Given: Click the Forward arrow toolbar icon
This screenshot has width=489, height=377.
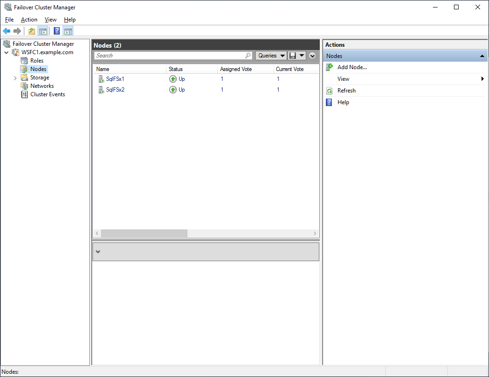Looking at the screenshot, I should pyautogui.click(x=17, y=31).
